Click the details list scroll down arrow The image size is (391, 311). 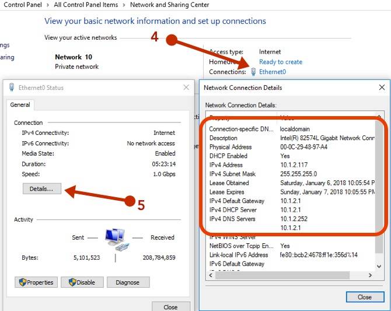[x=379, y=266]
